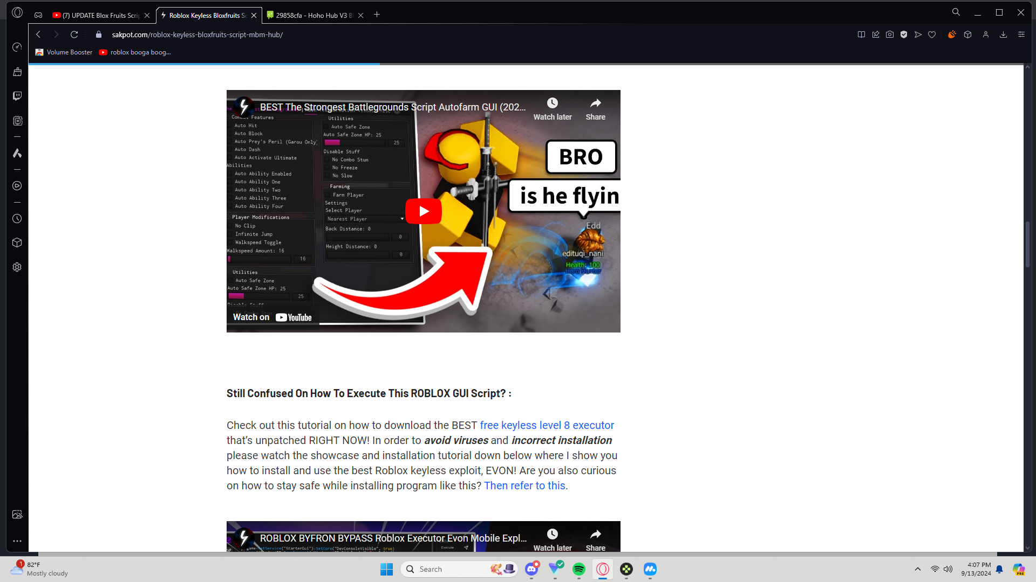Open the search tabs magnifier icon
Screen dimensions: 1036x582
click(x=956, y=12)
